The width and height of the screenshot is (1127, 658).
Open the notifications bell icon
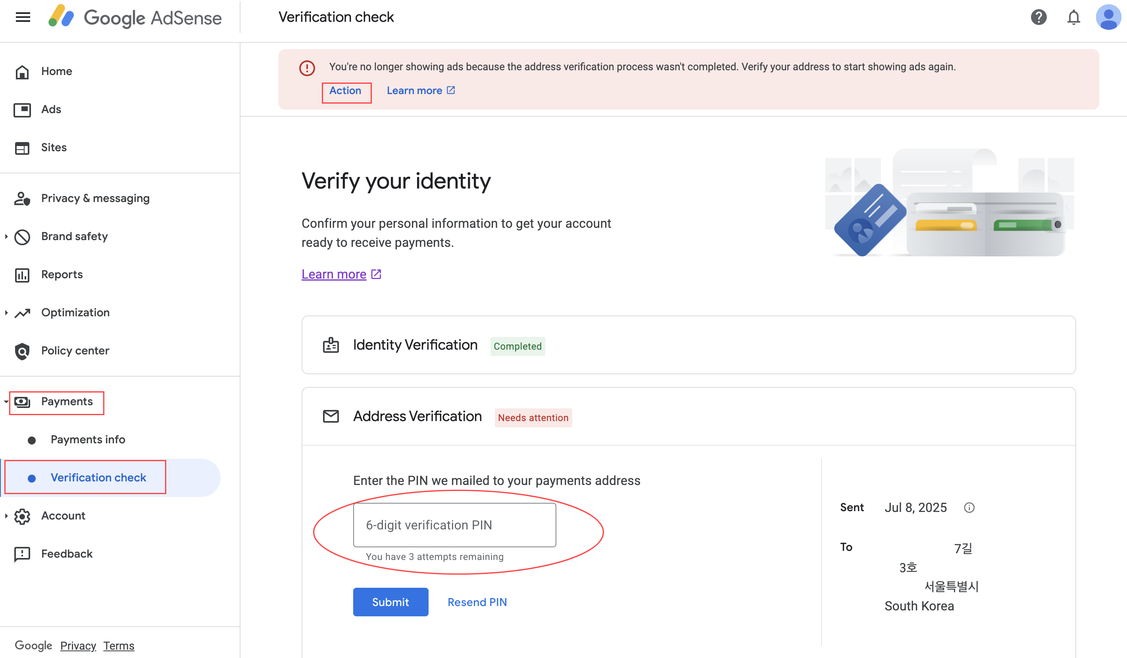point(1073,17)
